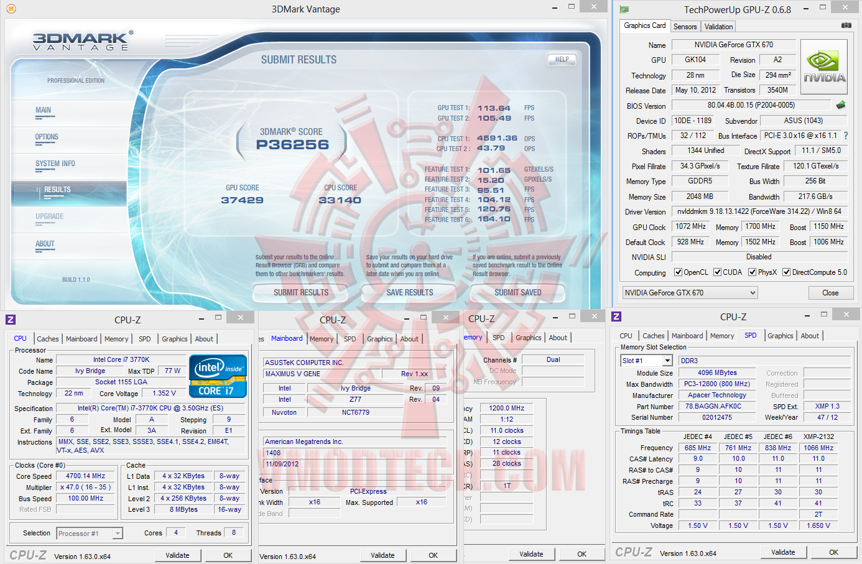Click the GPU-Z title bar app icon

point(624,9)
